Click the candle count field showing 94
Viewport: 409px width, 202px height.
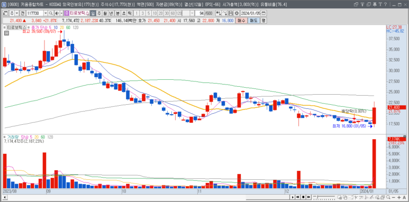[200, 13]
